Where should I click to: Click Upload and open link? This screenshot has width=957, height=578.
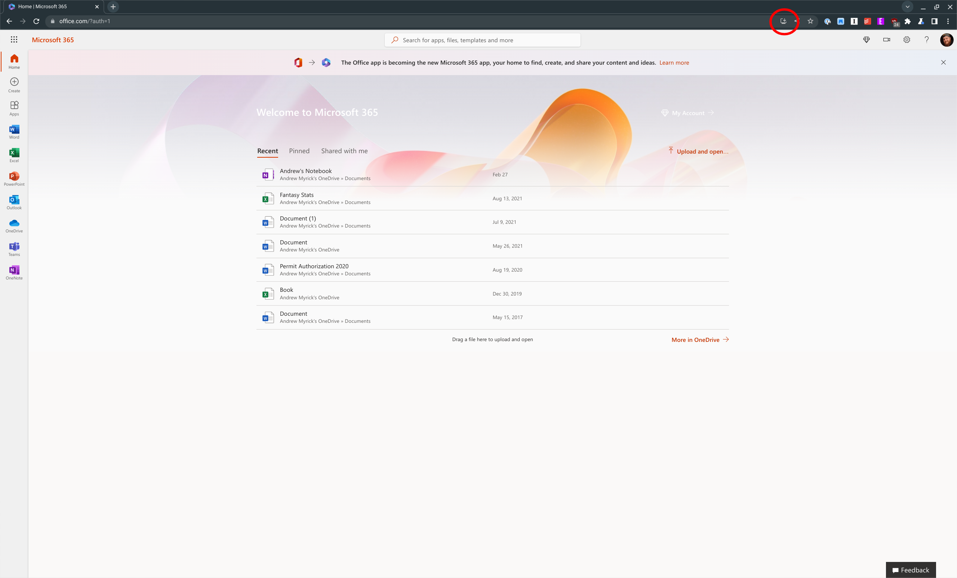[698, 151]
